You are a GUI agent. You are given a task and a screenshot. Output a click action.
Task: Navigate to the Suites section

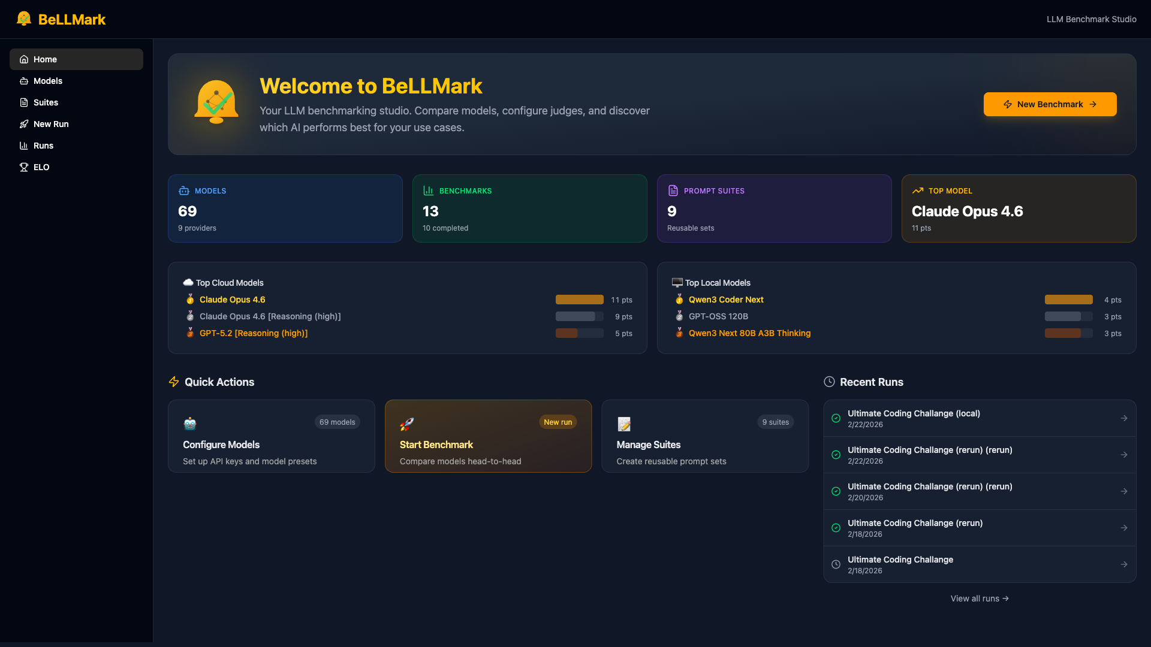46,102
